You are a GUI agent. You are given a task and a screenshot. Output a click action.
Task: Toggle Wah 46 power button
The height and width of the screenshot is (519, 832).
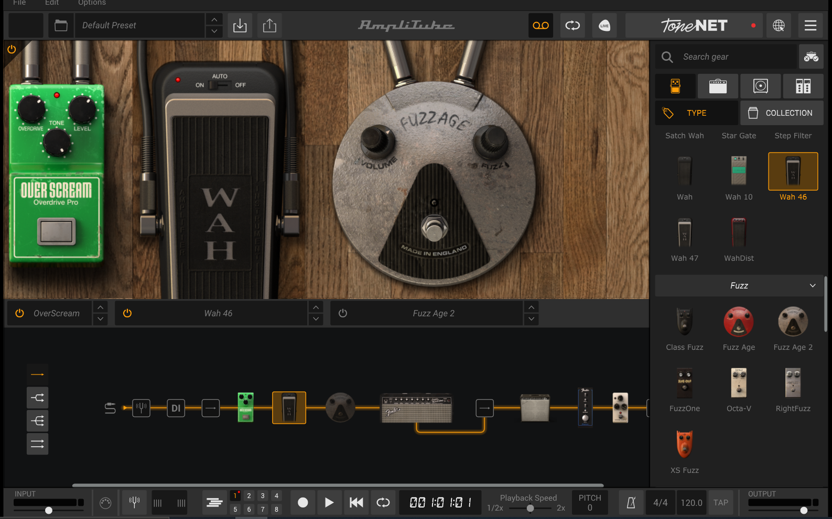pos(127,313)
